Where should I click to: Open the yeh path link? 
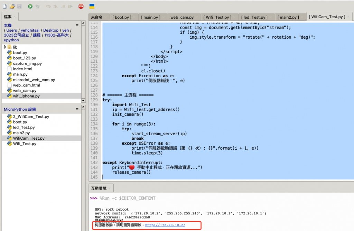coord(65,30)
